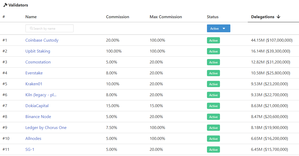Image resolution: width=299 pixels, height=156 pixels.
Task: View the Everstake validator details
Action: tap(34, 73)
